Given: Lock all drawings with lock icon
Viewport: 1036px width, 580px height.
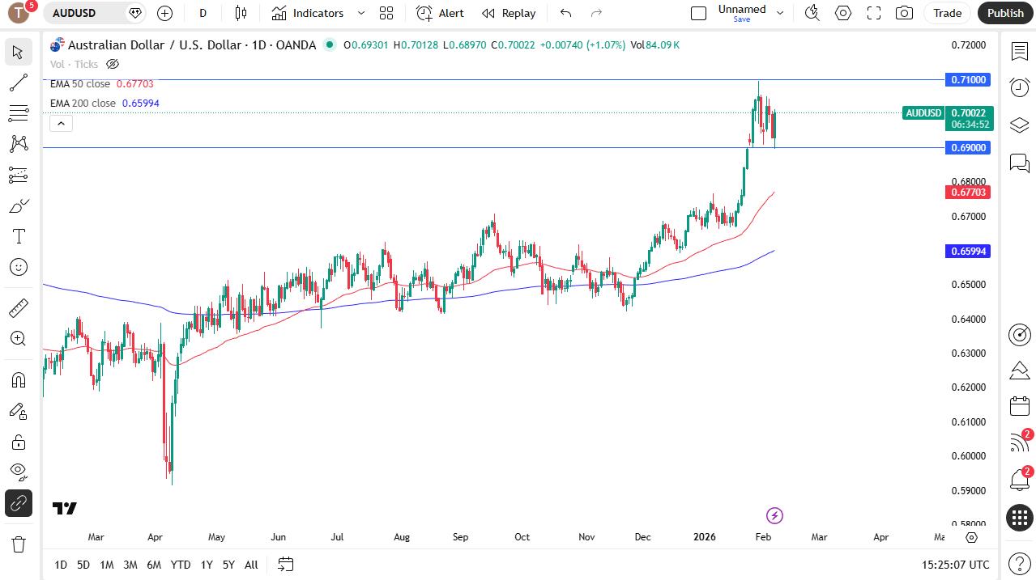Looking at the screenshot, I should click(18, 442).
